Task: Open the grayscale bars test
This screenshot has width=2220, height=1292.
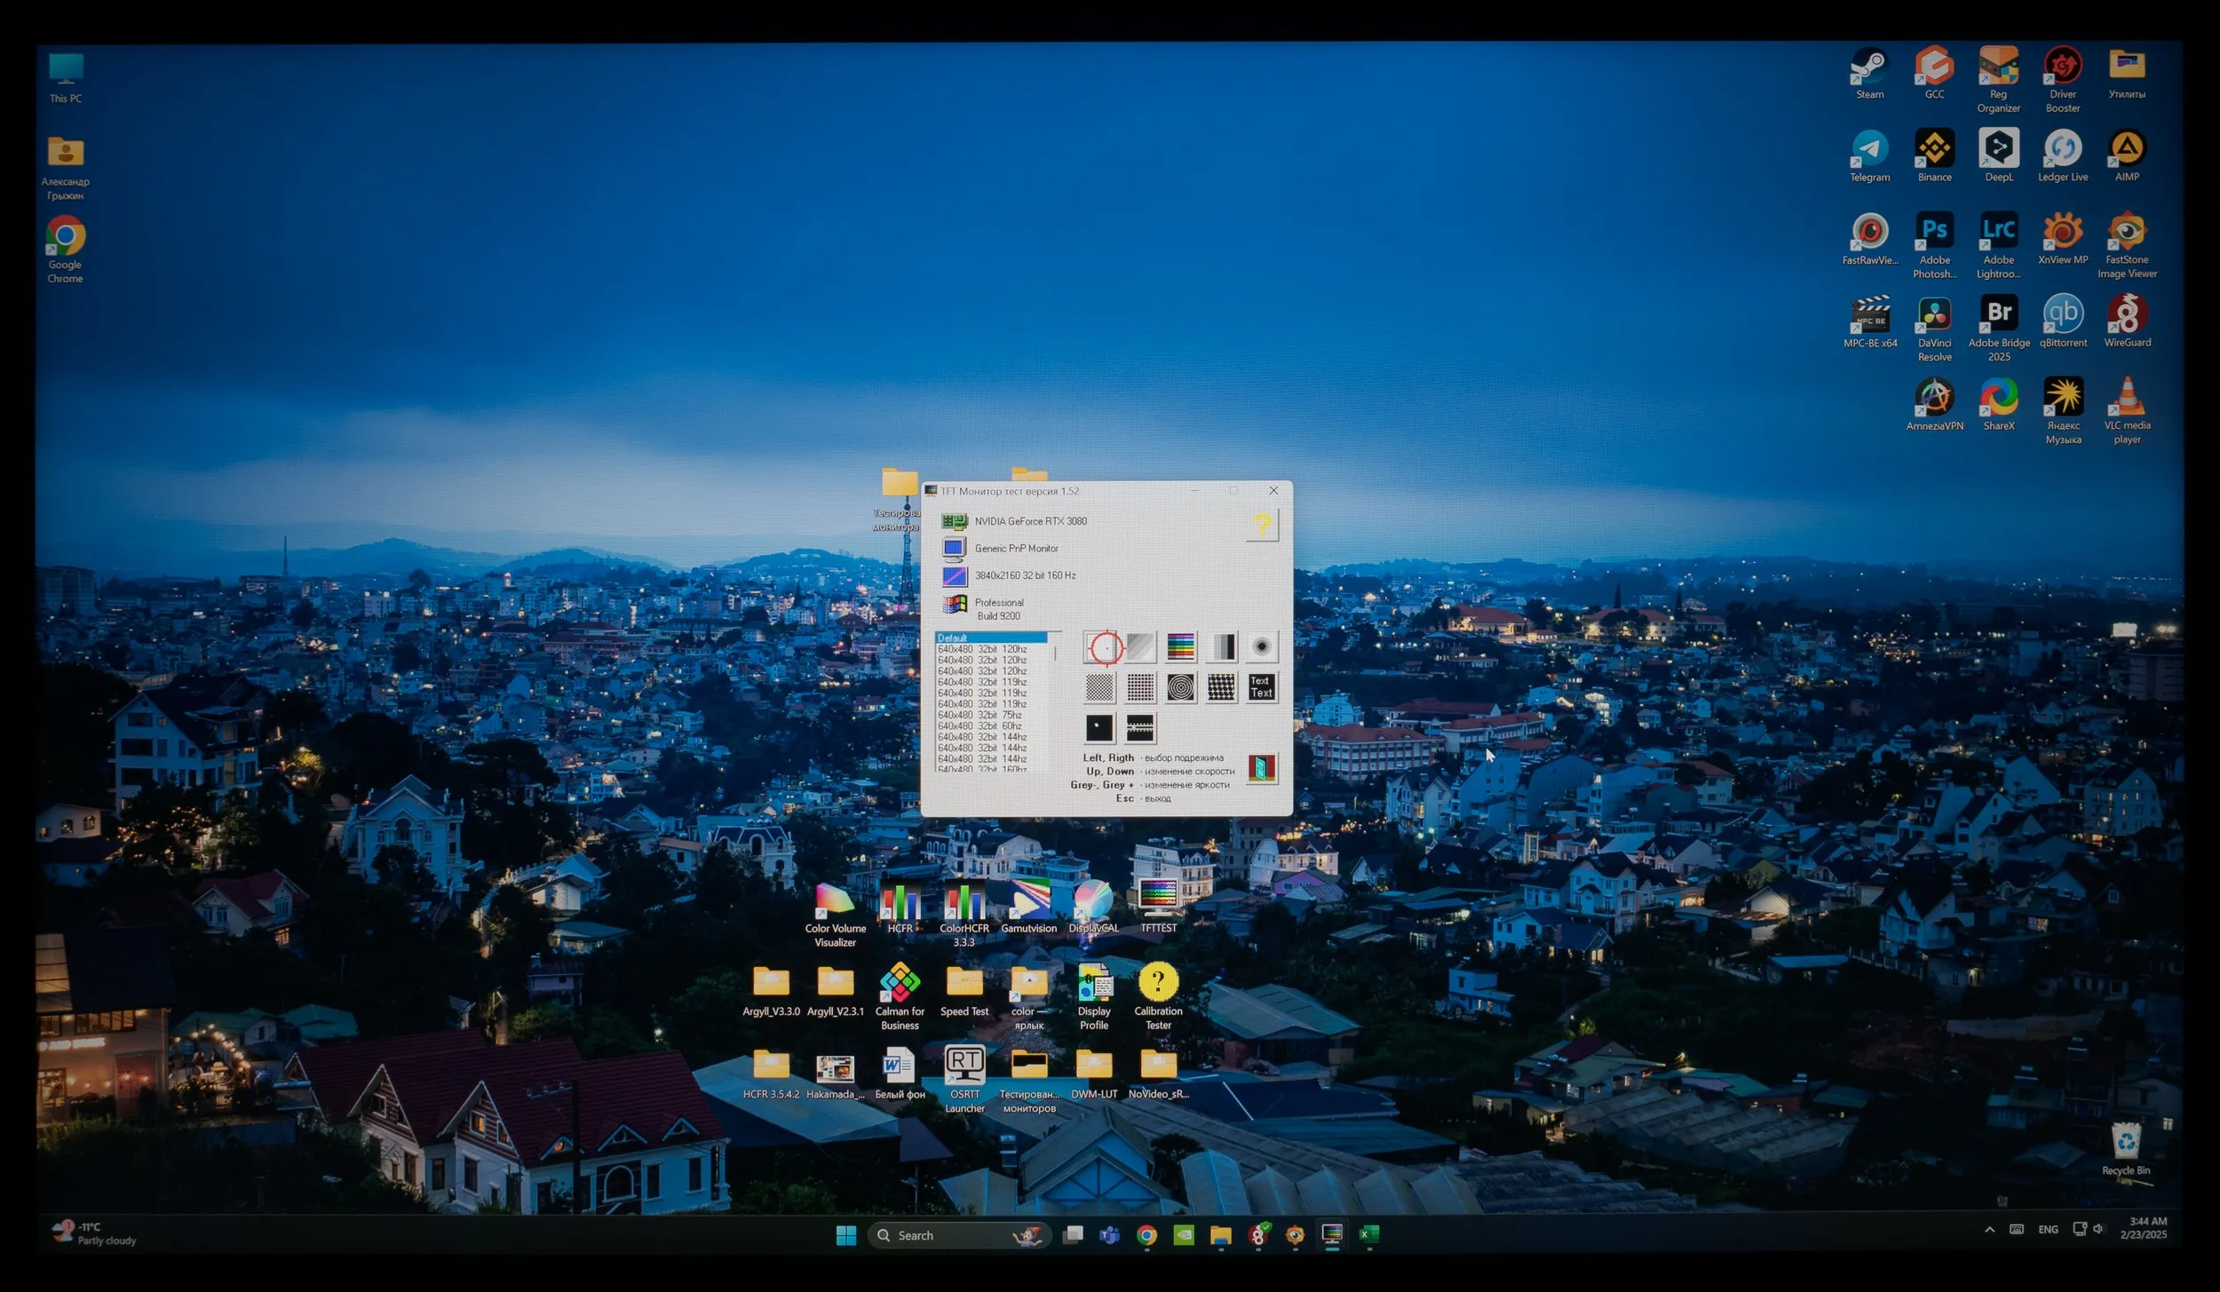Action: (1222, 647)
